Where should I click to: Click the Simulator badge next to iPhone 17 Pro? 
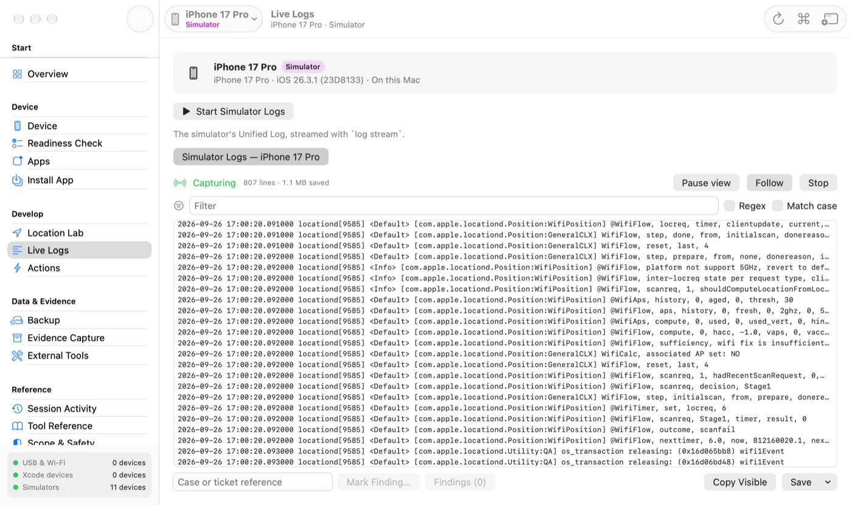pos(303,67)
